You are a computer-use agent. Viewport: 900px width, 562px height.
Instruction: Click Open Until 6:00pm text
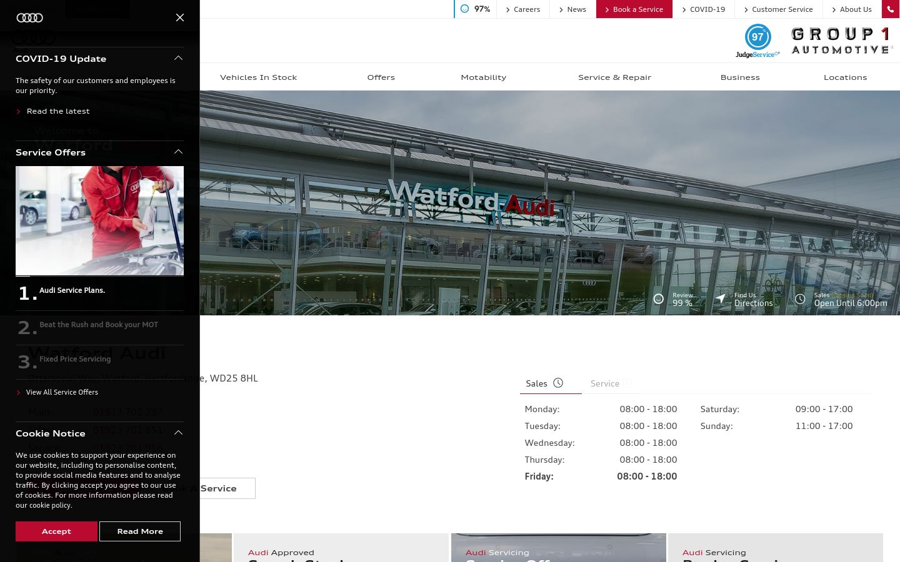pos(850,303)
